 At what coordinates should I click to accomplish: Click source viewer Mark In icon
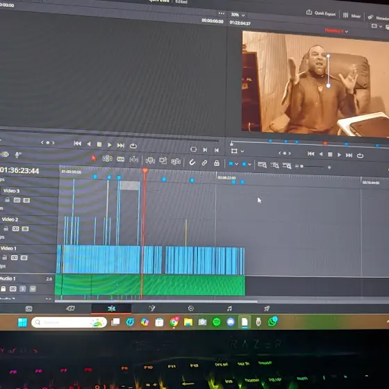pos(205,149)
